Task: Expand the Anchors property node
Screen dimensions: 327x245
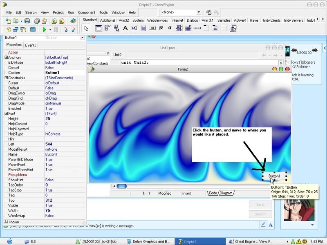Action: point(6,58)
